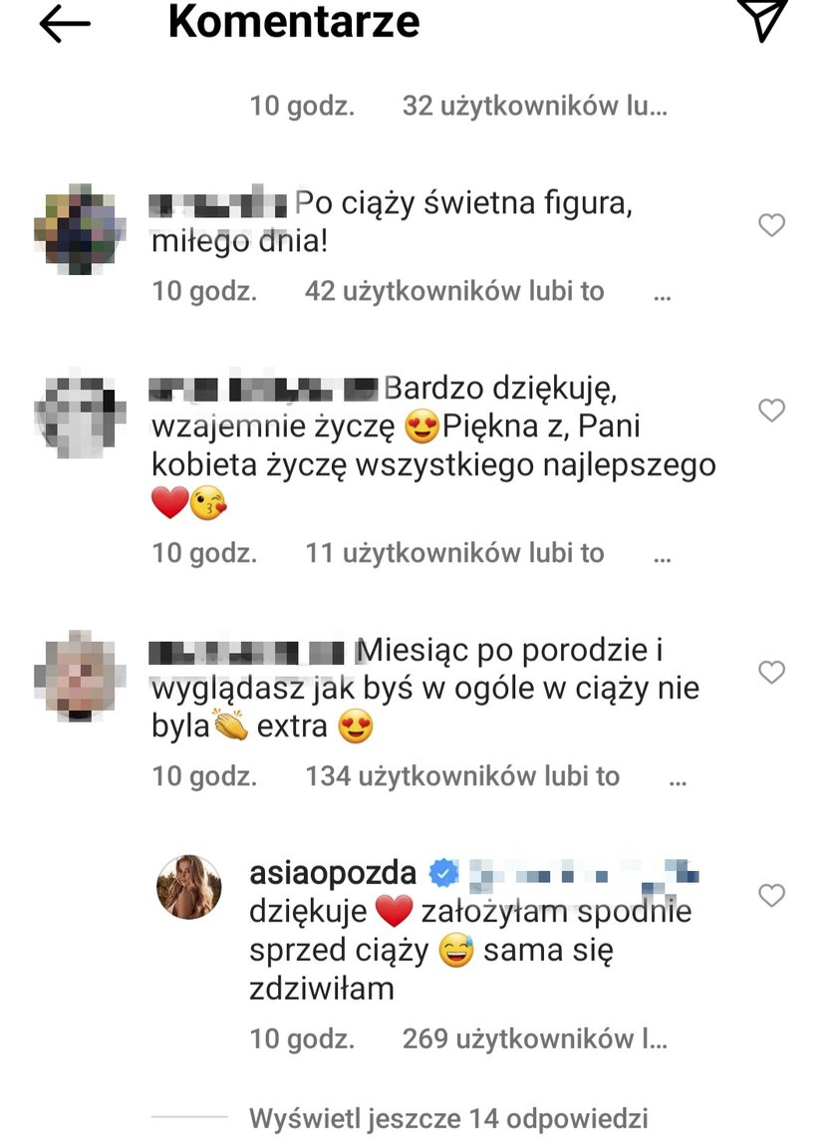The width and height of the screenshot is (837, 1146).
Task: Like the "Po ciąży świetna figura" comment
Action: [x=771, y=224]
